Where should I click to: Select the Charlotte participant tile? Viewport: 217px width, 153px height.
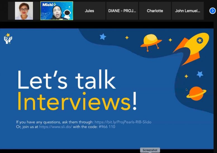tap(155, 11)
